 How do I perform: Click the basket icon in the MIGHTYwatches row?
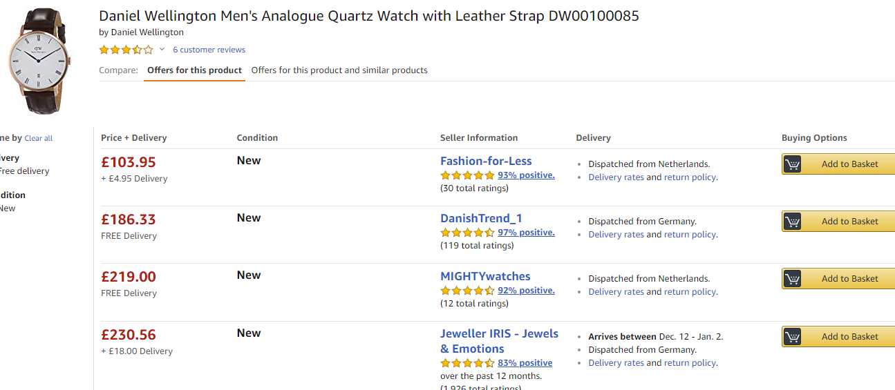[792, 279]
